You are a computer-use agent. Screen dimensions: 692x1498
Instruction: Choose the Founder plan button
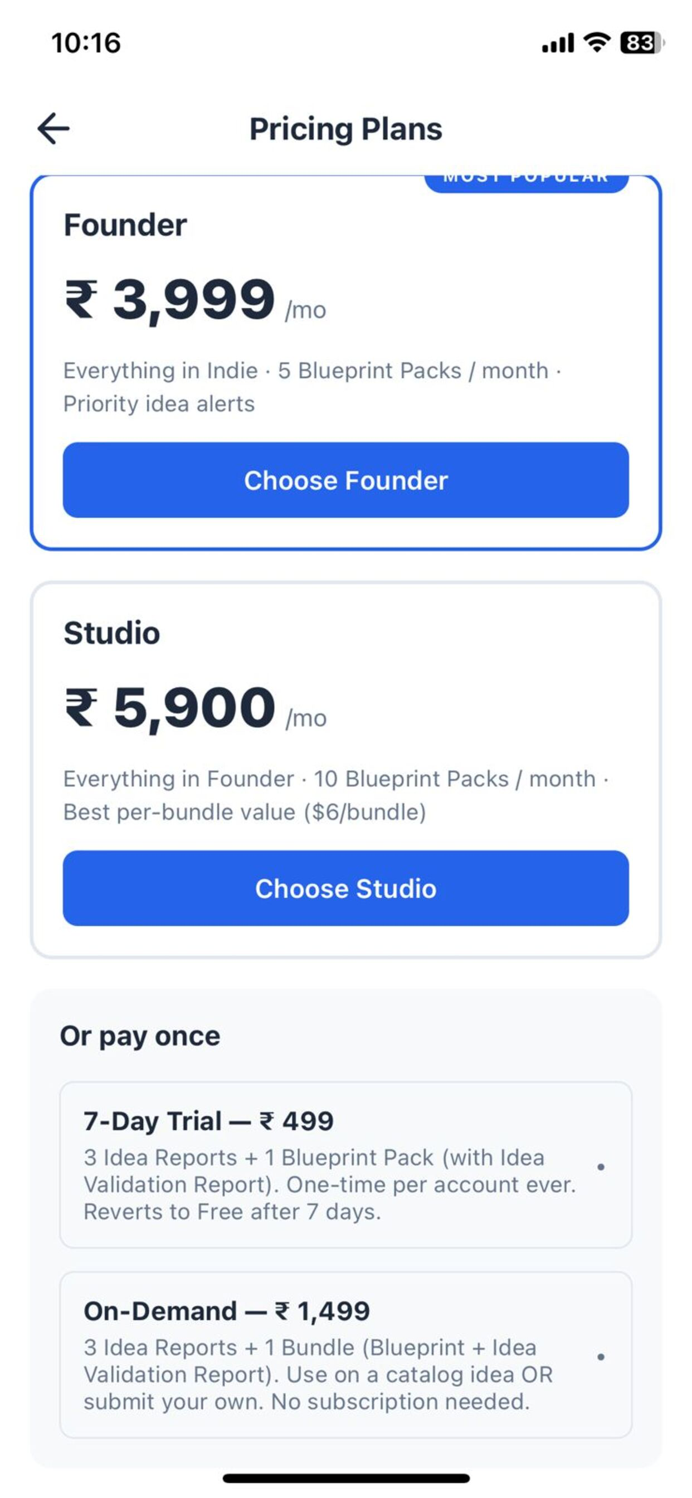(346, 480)
